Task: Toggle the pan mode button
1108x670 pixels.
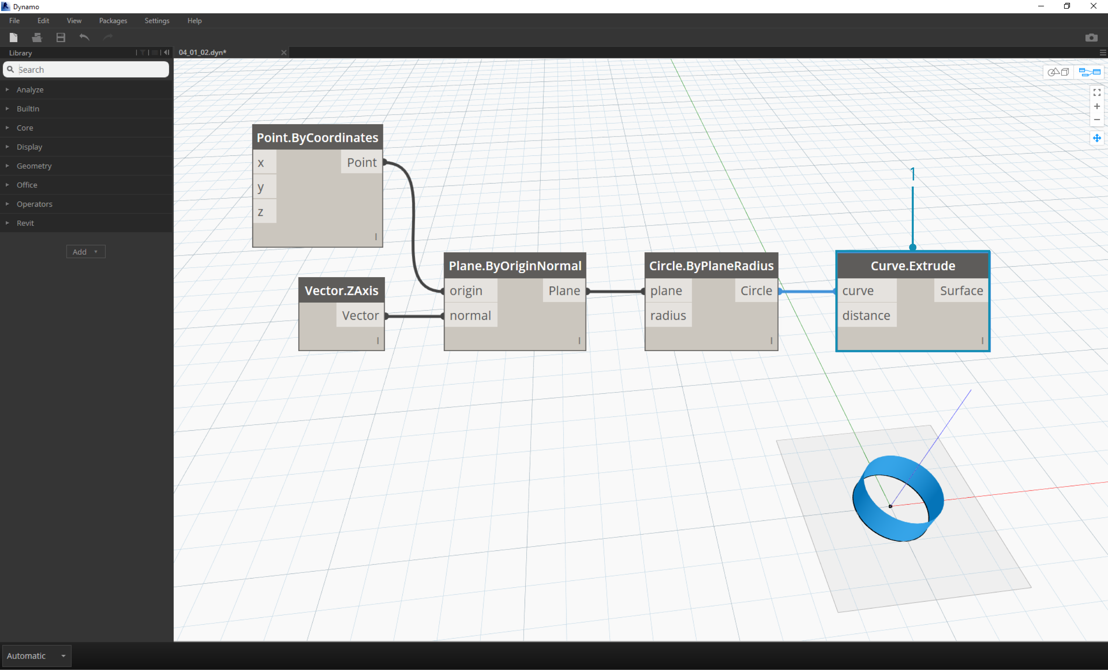Action: (x=1097, y=138)
